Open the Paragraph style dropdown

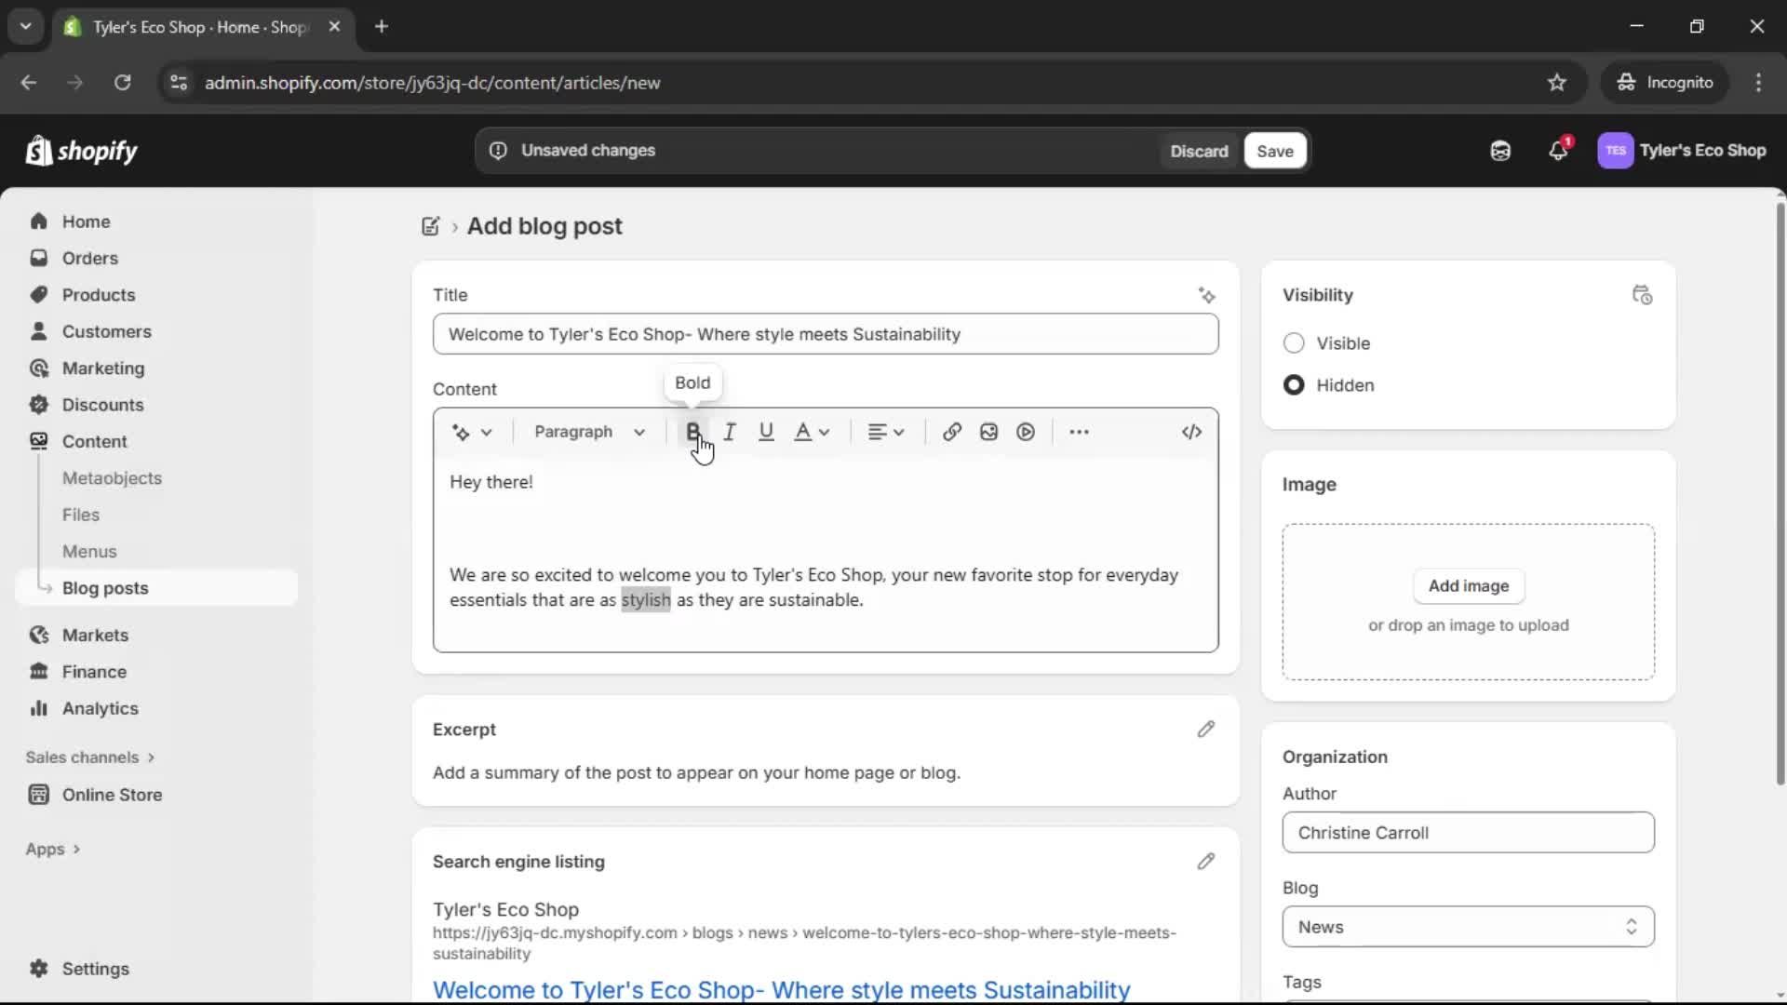click(x=589, y=431)
